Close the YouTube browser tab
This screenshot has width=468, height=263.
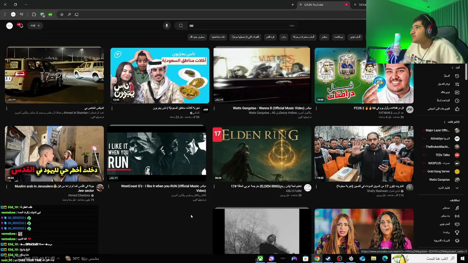(x=301, y=5)
